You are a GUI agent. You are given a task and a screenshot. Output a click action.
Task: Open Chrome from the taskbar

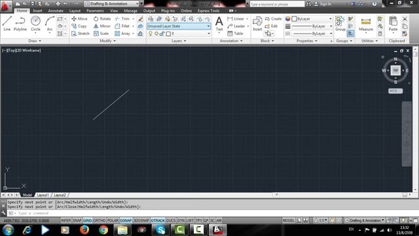click(x=103, y=230)
